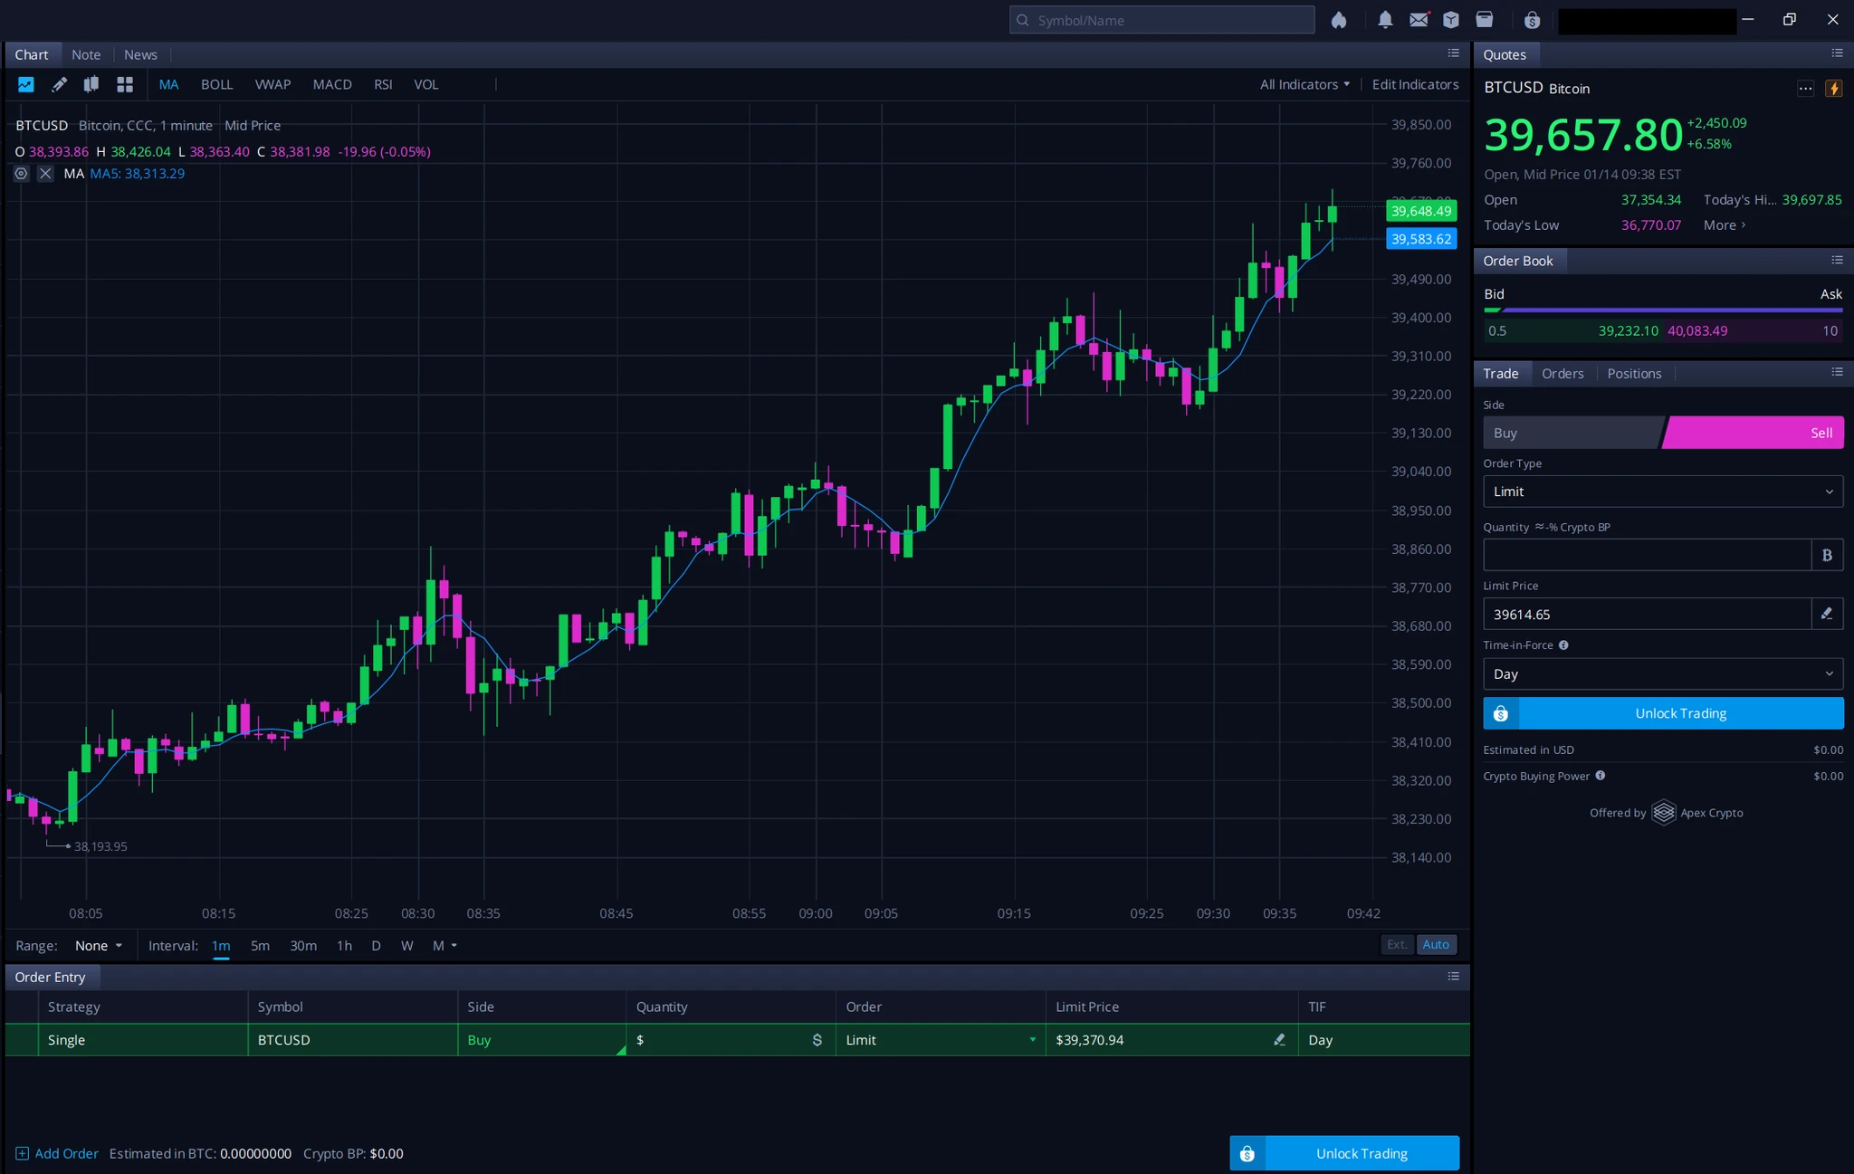This screenshot has height=1174, width=1854.
Task: Select the 30m interval
Action: point(303,945)
